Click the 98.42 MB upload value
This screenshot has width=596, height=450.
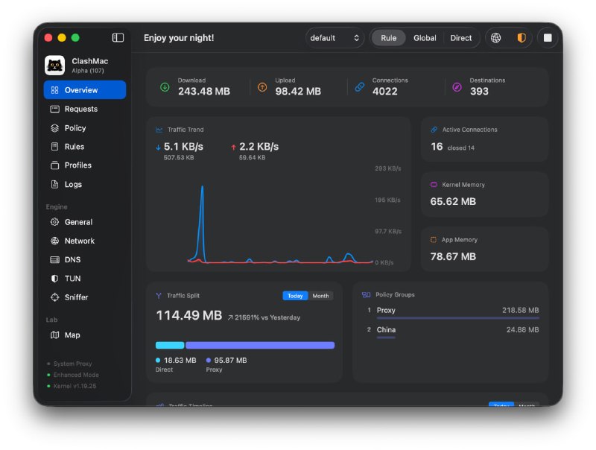pos(298,91)
